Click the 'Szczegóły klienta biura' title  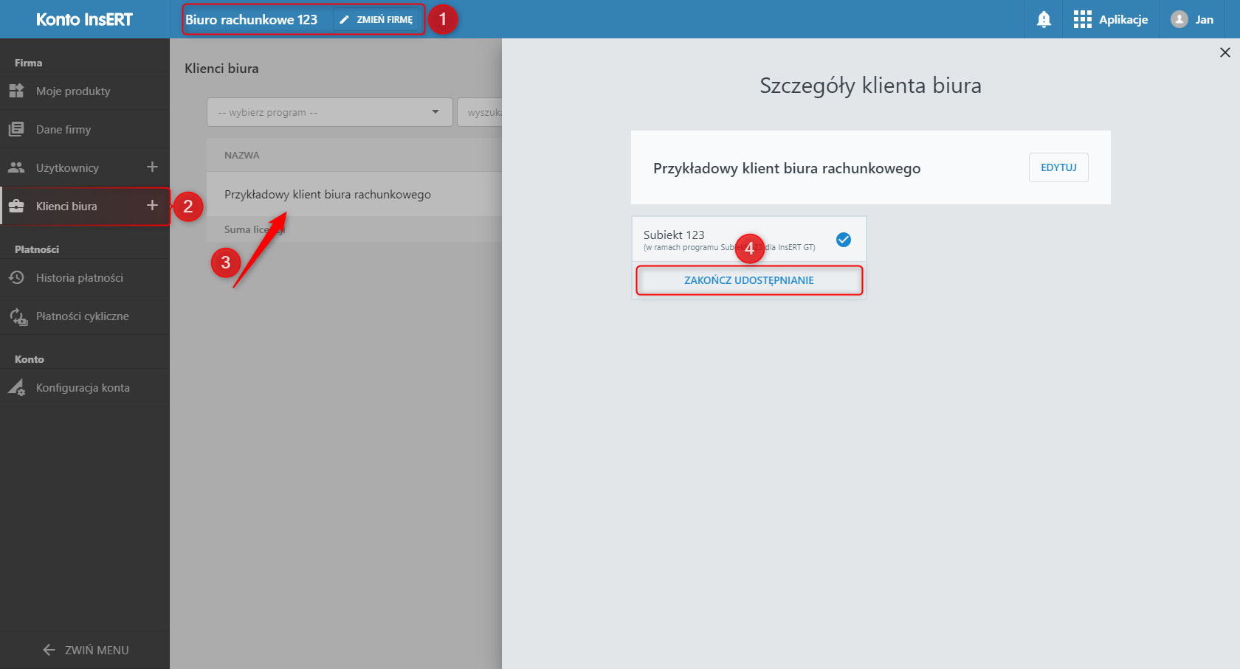click(871, 86)
